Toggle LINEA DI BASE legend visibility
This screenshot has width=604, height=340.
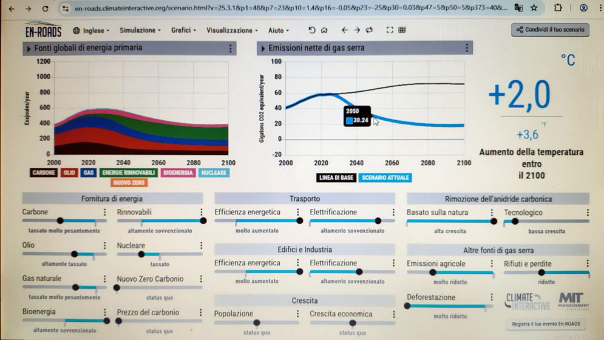point(336,178)
